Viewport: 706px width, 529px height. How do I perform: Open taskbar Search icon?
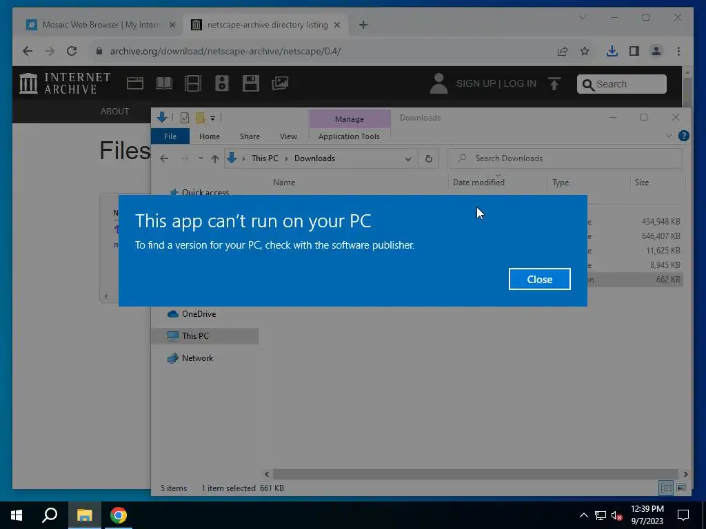50,515
